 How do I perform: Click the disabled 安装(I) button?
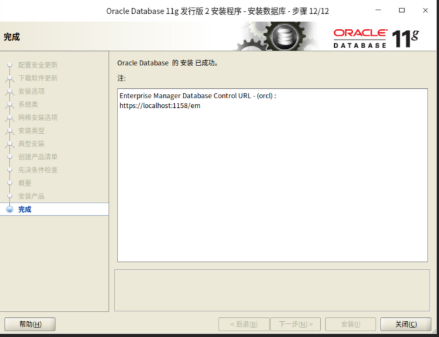(351, 324)
